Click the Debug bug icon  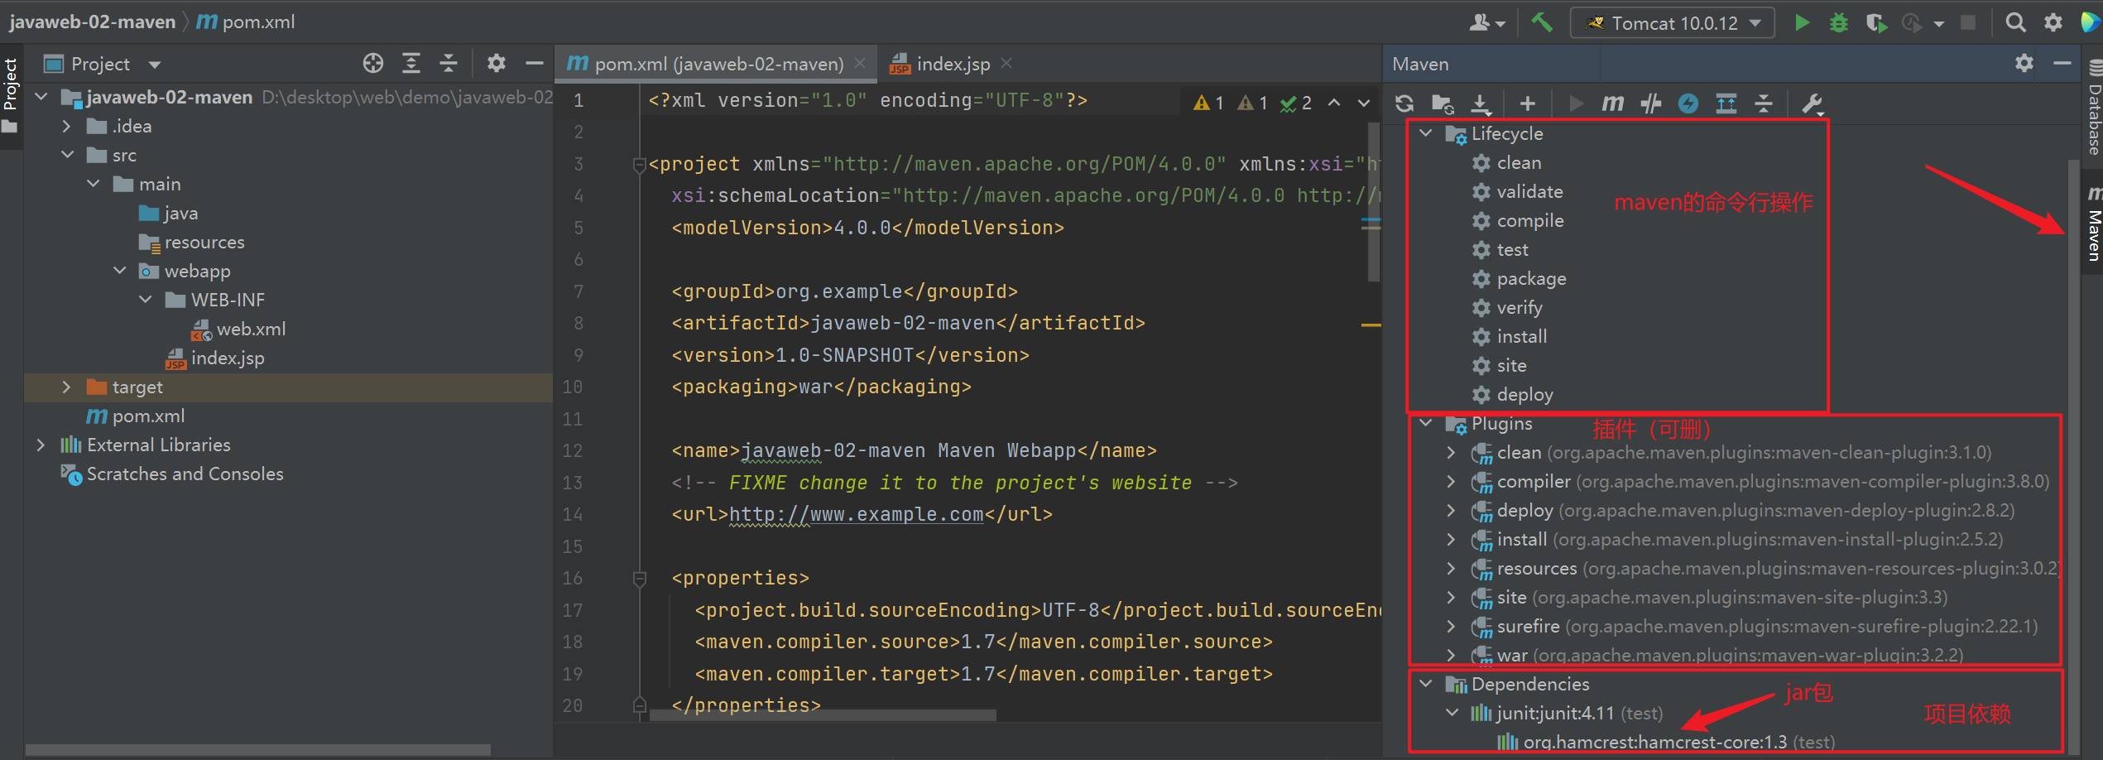pos(1838,22)
